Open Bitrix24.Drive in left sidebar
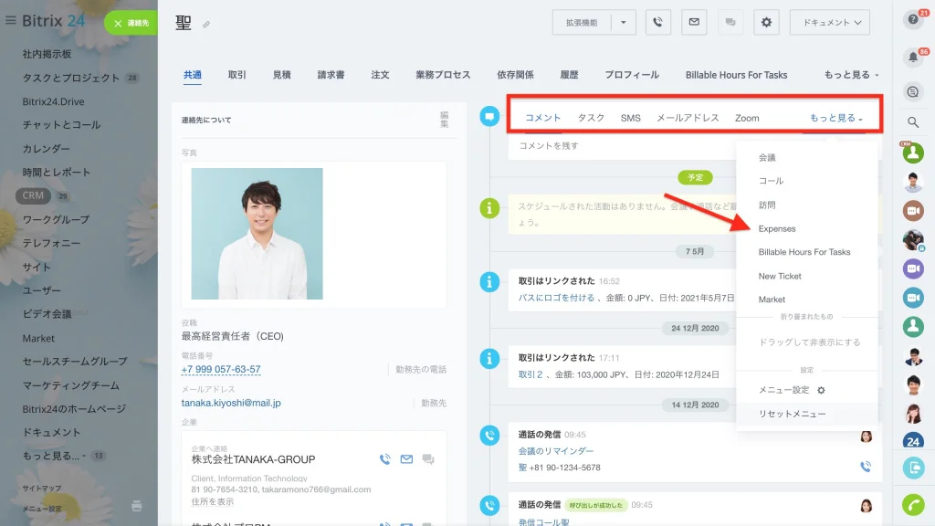 point(53,101)
